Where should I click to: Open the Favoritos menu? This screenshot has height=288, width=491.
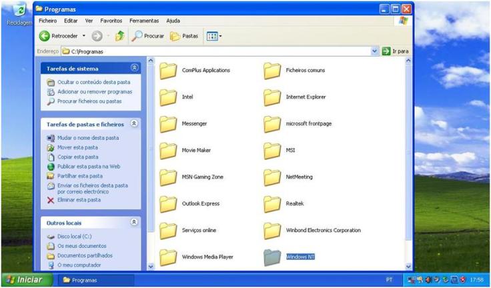tap(111, 21)
